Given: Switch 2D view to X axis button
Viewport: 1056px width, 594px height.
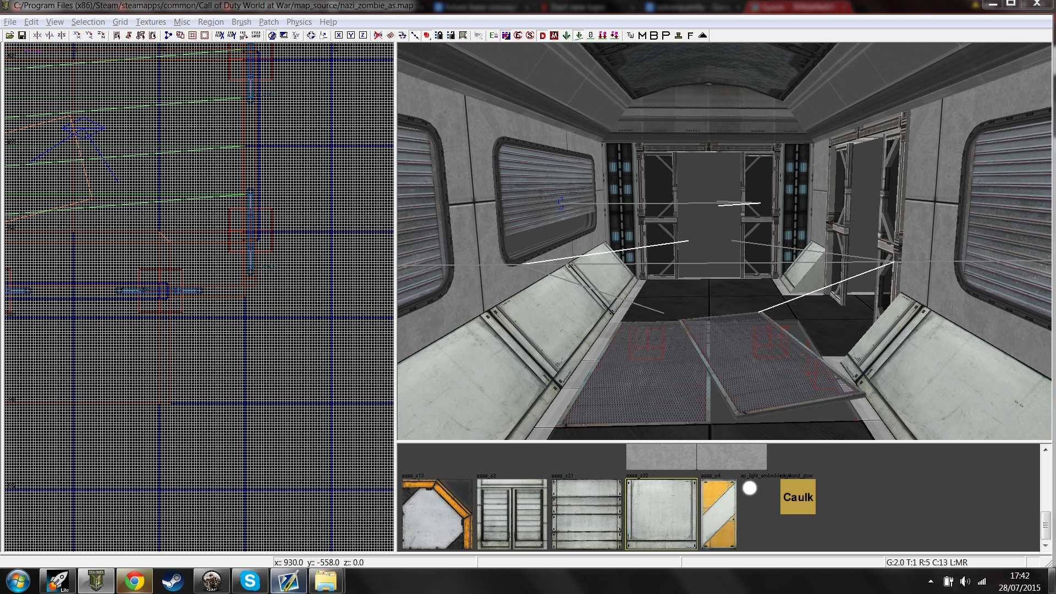Looking at the screenshot, I should [338, 35].
